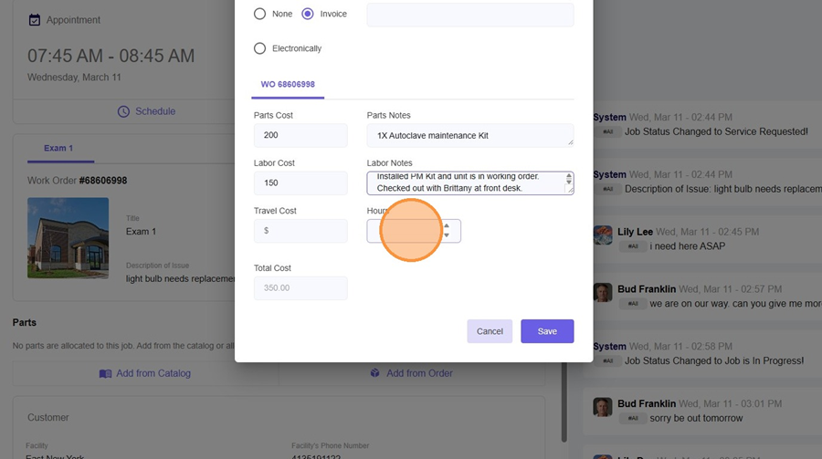Cancel the work order dialog
The height and width of the screenshot is (459, 822).
pyautogui.click(x=490, y=331)
